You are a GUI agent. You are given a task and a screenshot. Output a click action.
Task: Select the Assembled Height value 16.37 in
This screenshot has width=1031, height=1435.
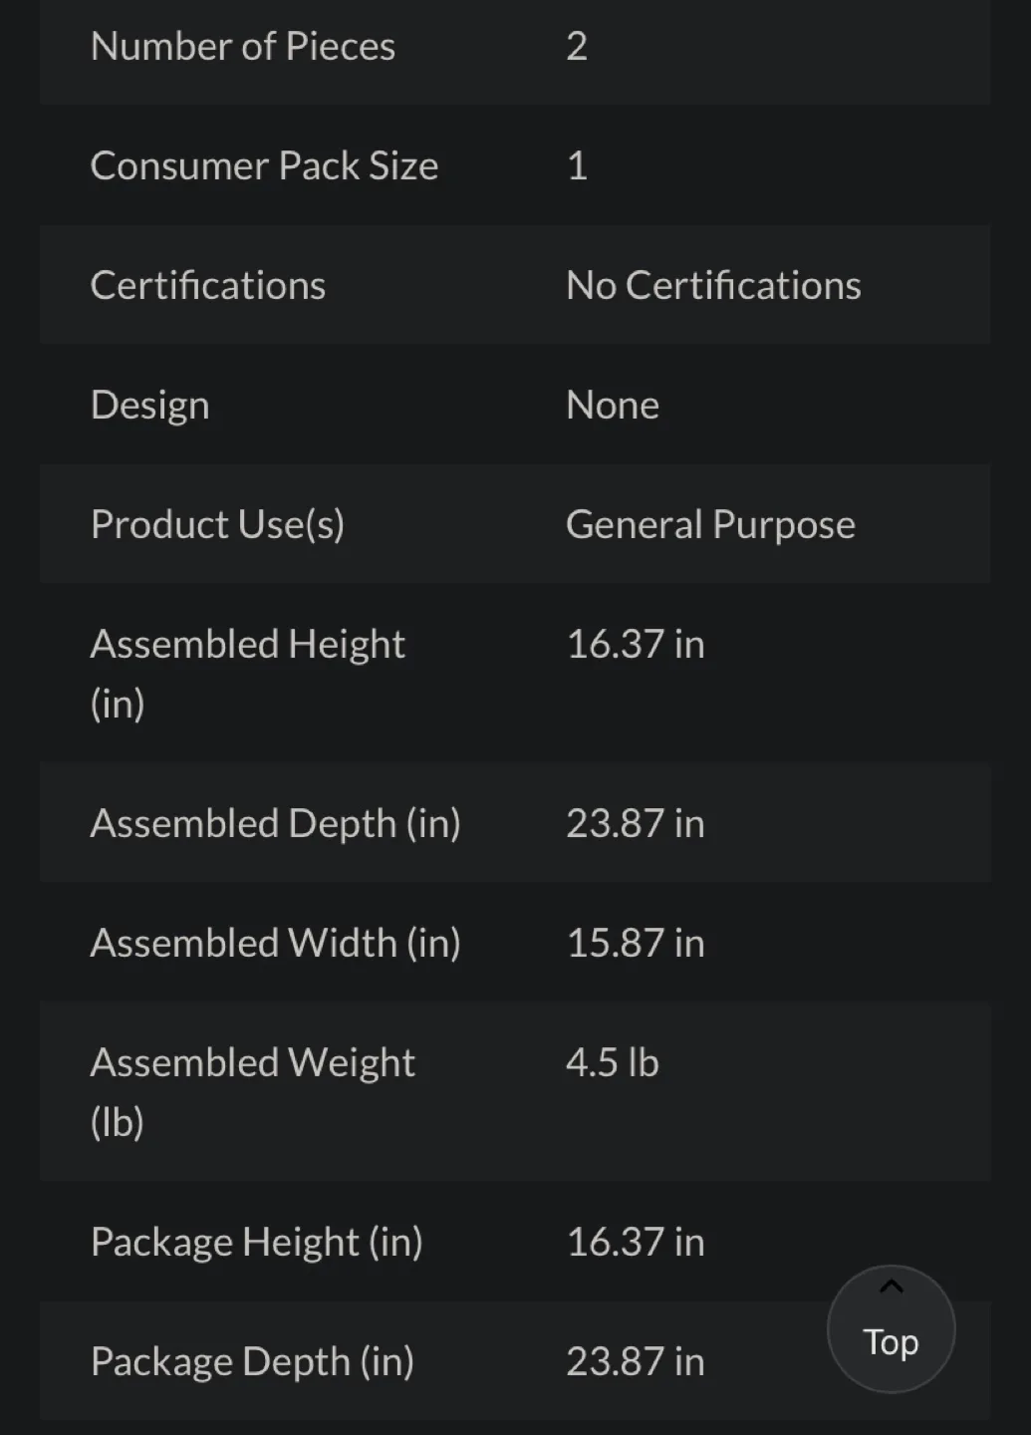[x=636, y=645]
